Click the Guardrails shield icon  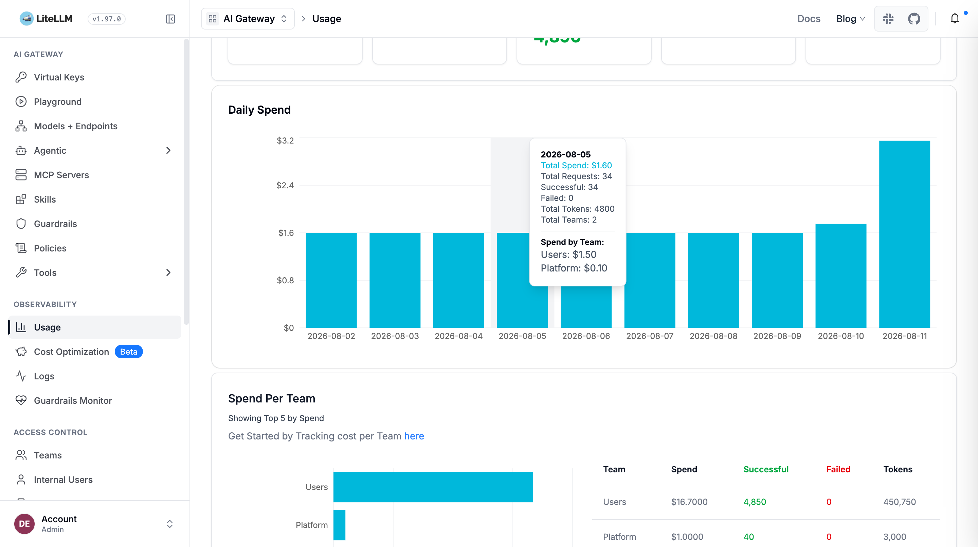(21, 224)
